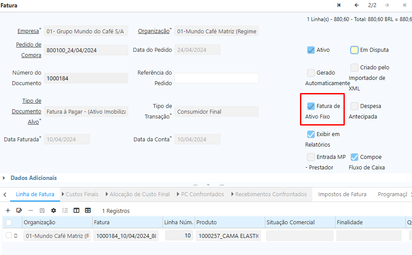This screenshot has width=412, height=255.
Task: Click the plus icon to add line
Action: coord(8,211)
